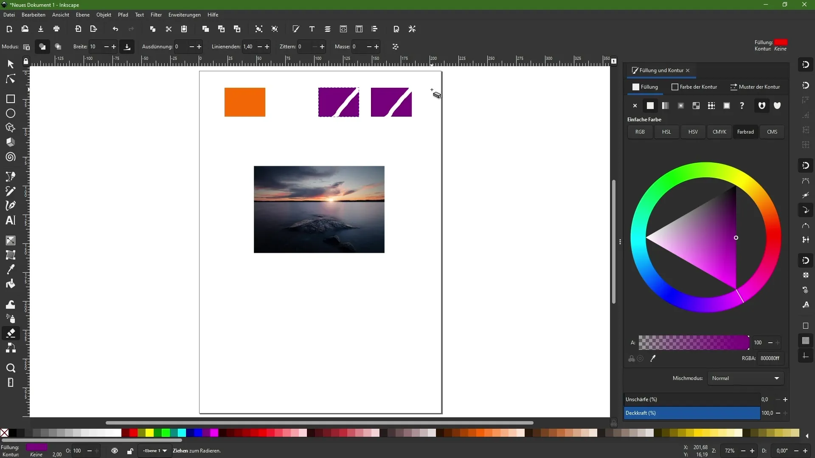The height and width of the screenshot is (458, 815).
Task: Click the Cut scissors icon
Action: [x=169, y=29]
